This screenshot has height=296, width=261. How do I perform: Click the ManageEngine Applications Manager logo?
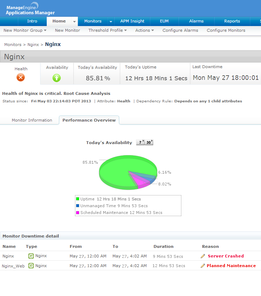coord(30,9)
